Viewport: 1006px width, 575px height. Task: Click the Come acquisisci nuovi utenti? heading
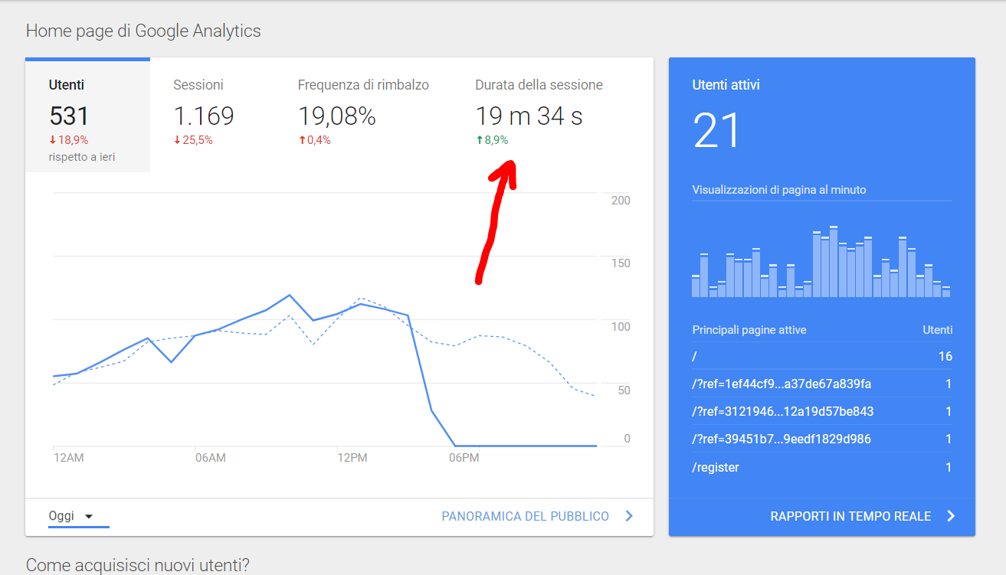click(138, 565)
